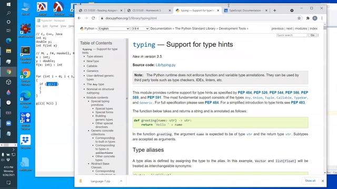Close the downloads bar
The height and width of the screenshot is (189, 337).
click(x=323, y=181)
